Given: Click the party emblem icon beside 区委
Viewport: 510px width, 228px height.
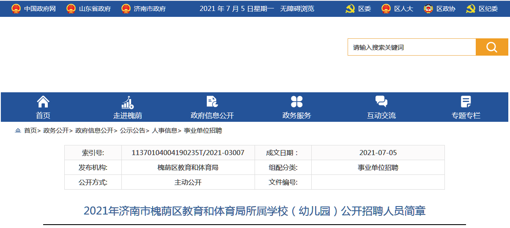Looking at the screenshot, I should pos(350,8).
